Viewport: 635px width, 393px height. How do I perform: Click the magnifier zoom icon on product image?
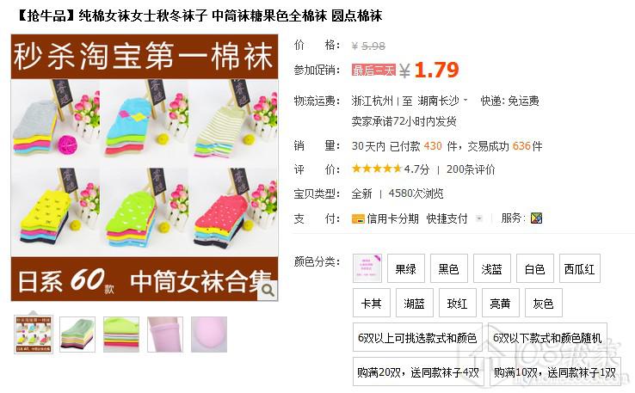268,290
